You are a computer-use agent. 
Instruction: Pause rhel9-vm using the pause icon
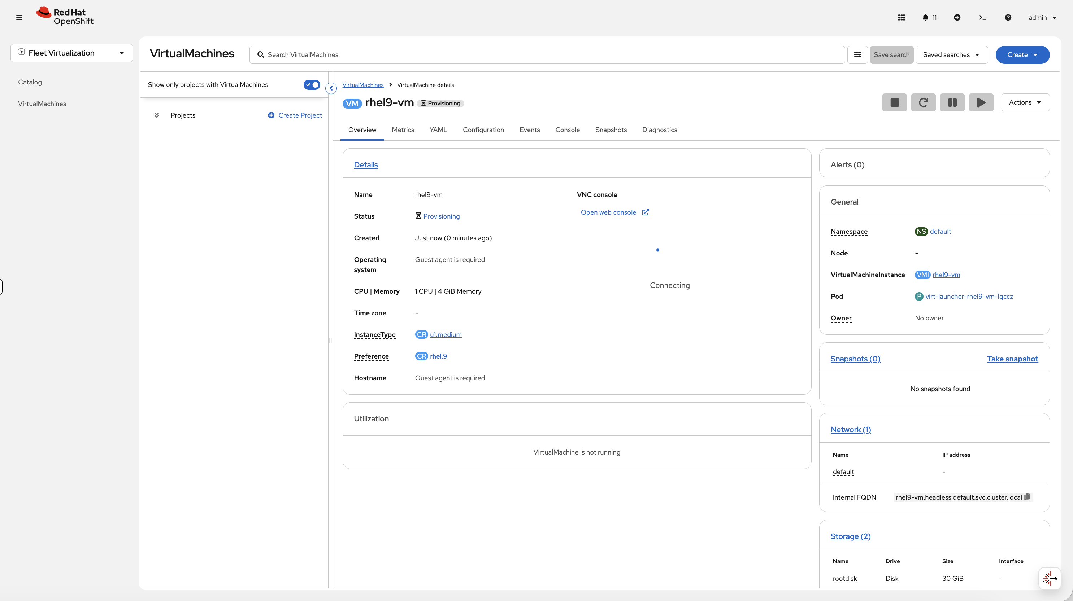(952, 102)
